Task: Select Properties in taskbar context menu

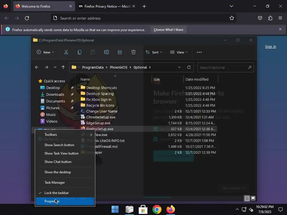Action: tap(65, 201)
